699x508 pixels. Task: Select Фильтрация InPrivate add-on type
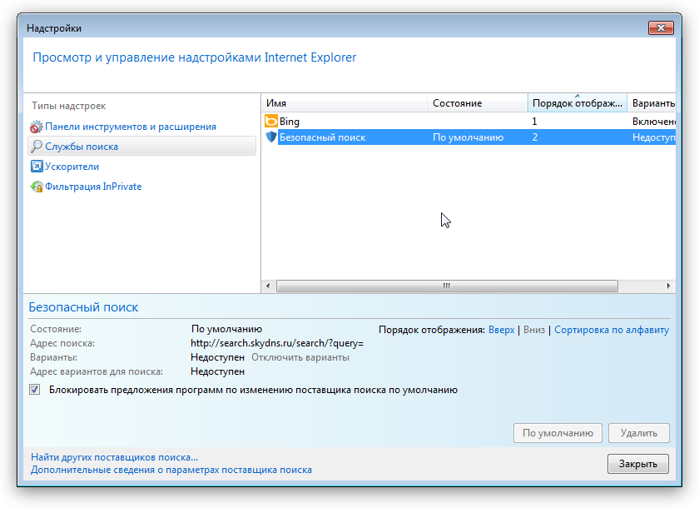pos(93,187)
